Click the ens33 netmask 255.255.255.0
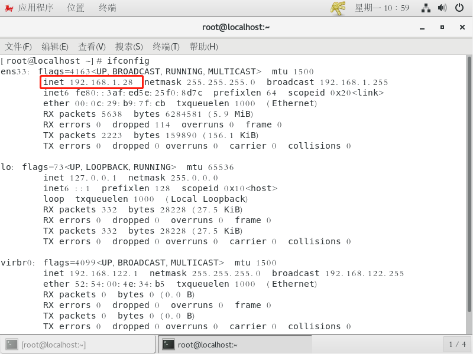The width and height of the screenshot is (473, 354). pos(221,82)
